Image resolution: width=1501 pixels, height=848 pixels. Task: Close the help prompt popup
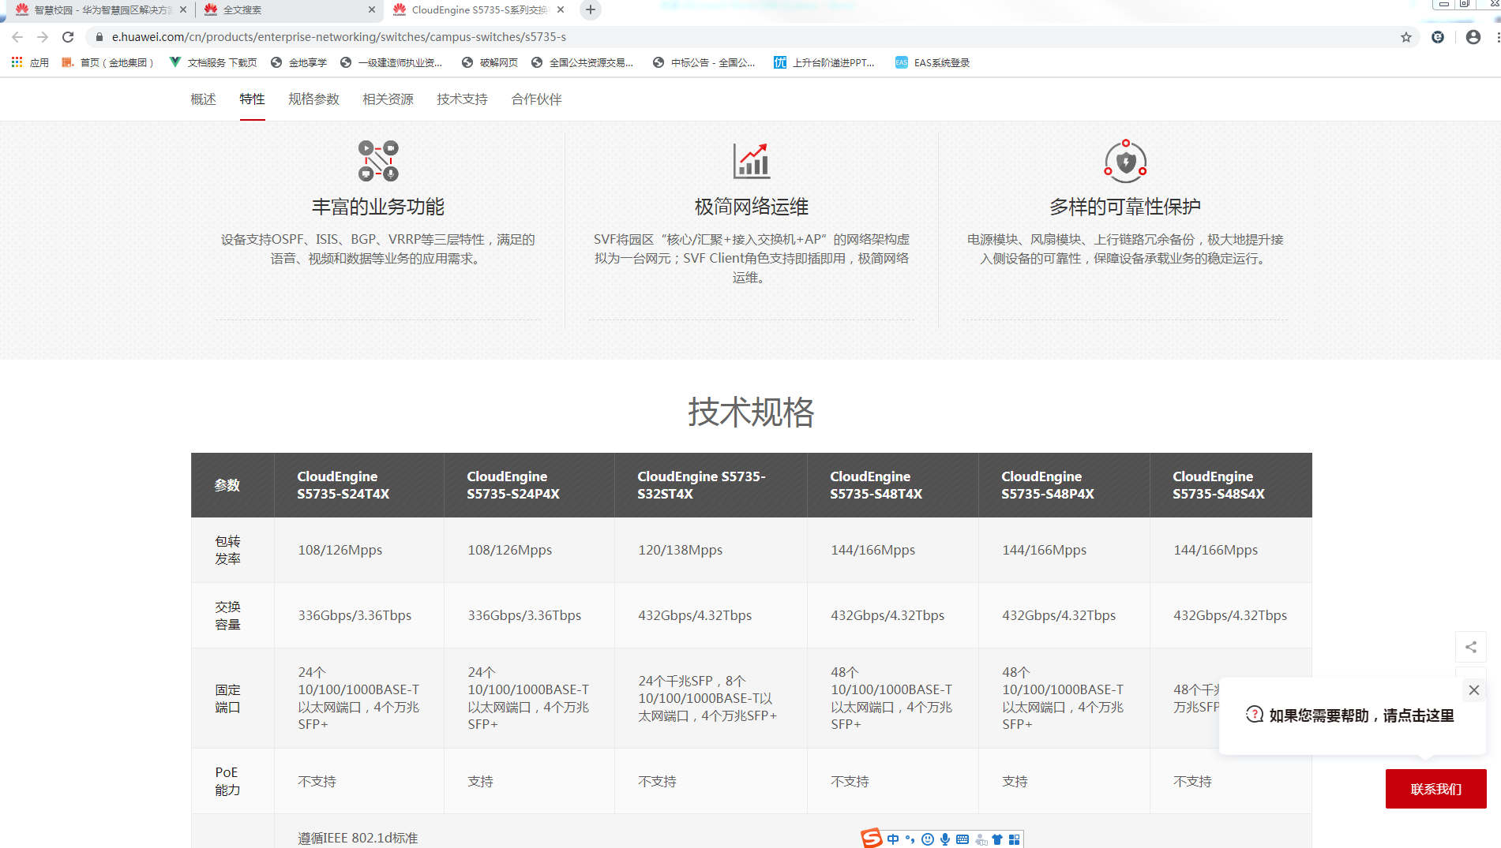pos(1473,690)
